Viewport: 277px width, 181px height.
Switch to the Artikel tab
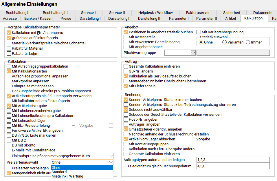coord(230,18)
